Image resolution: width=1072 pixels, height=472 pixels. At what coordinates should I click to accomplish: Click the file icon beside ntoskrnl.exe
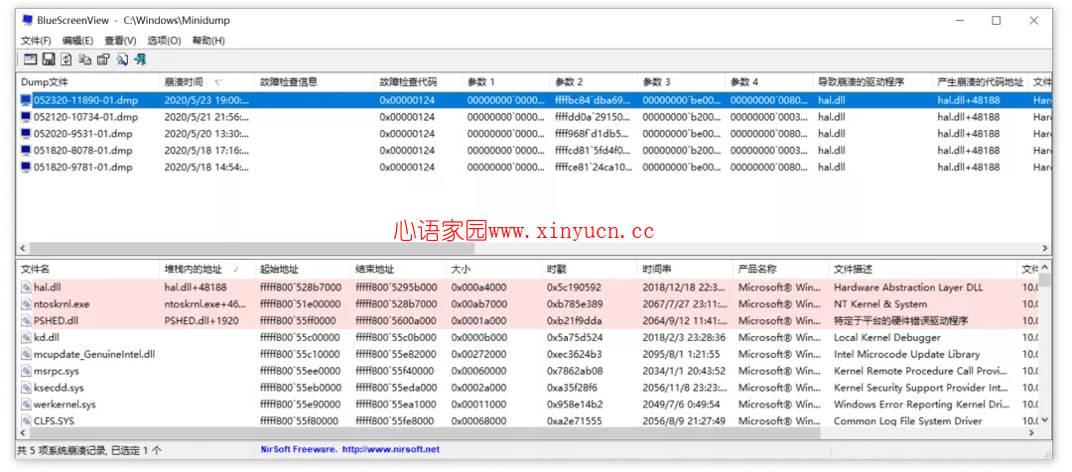(x=26, y=304)
